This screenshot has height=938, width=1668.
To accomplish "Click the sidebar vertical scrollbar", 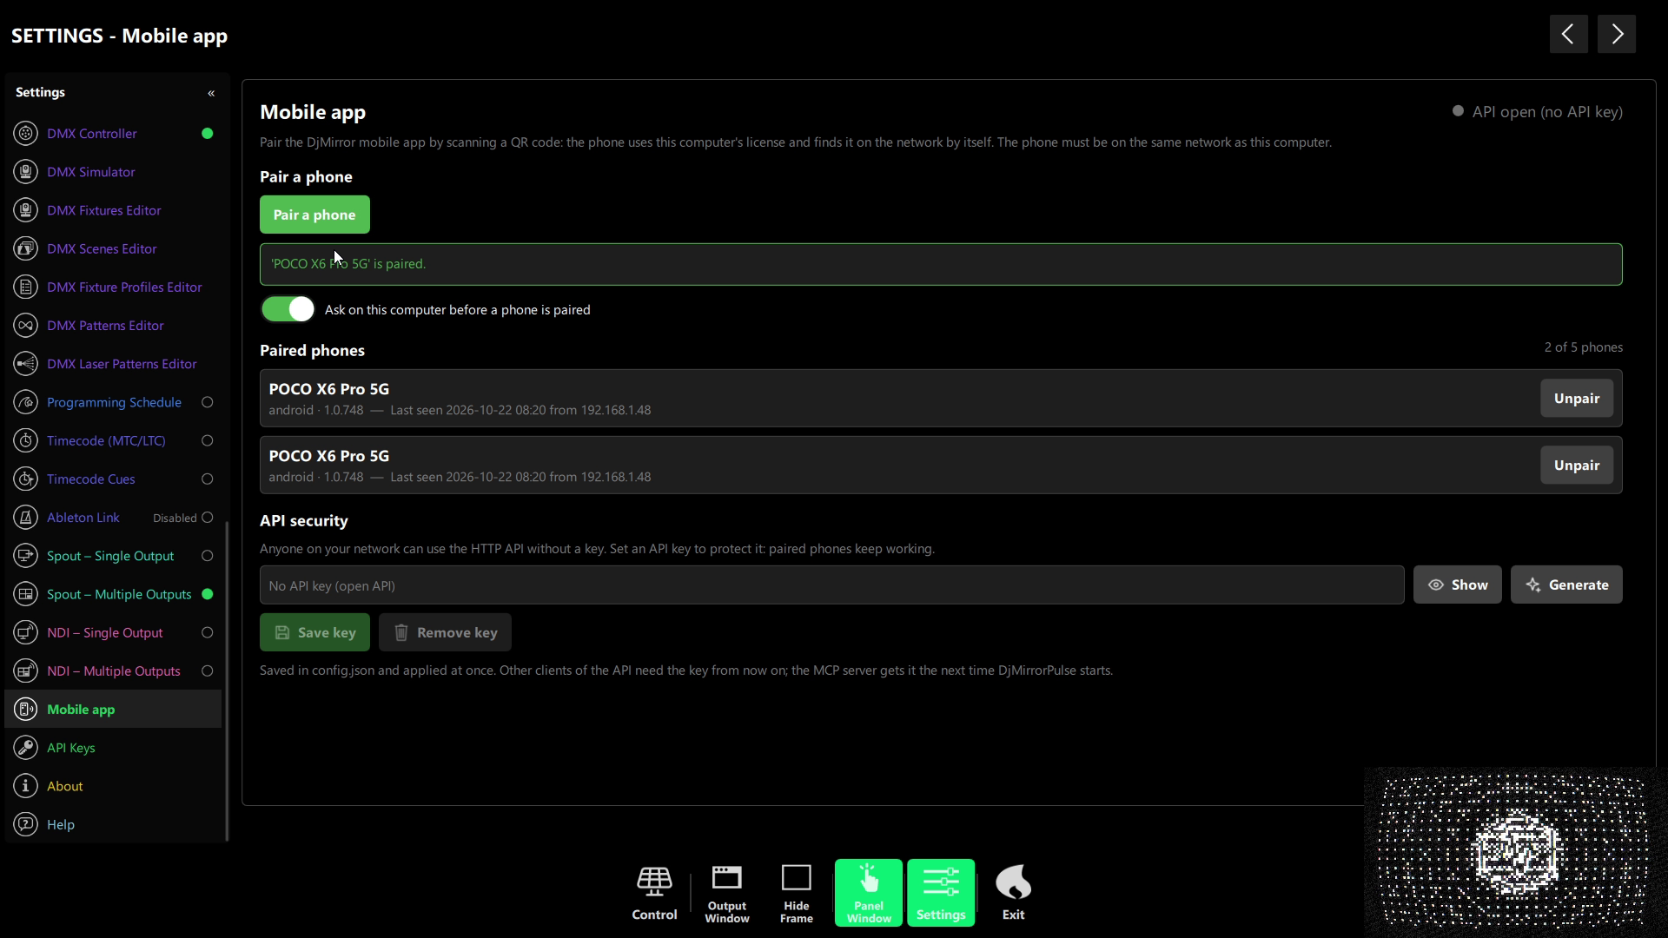I will point(227,682).
